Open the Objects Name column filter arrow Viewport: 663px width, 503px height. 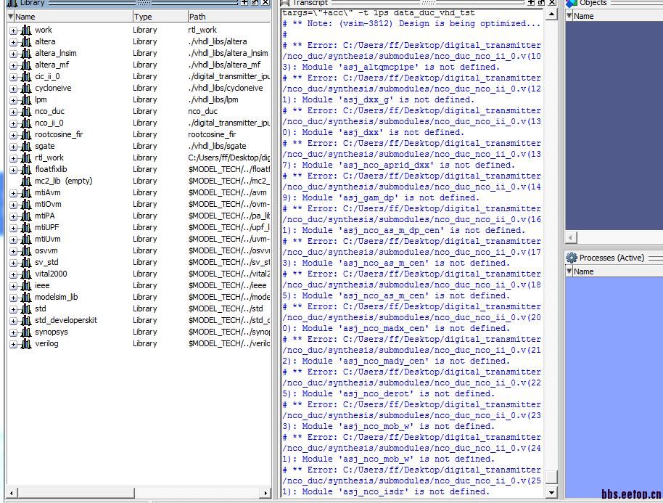[569, 16]
